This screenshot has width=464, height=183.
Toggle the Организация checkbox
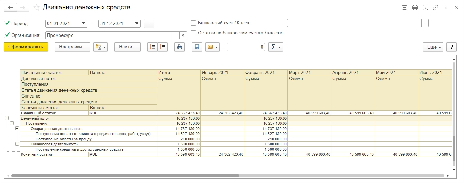(x=7, y=35)
